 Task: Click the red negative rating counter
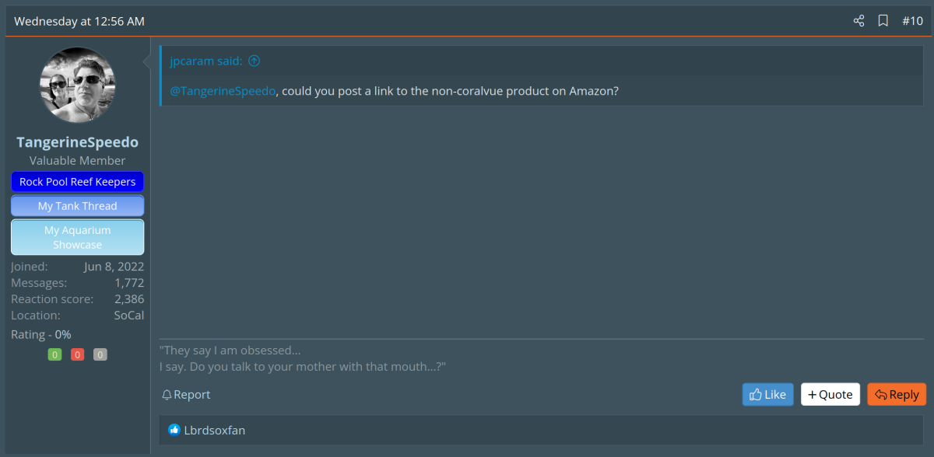coord(77,354)
